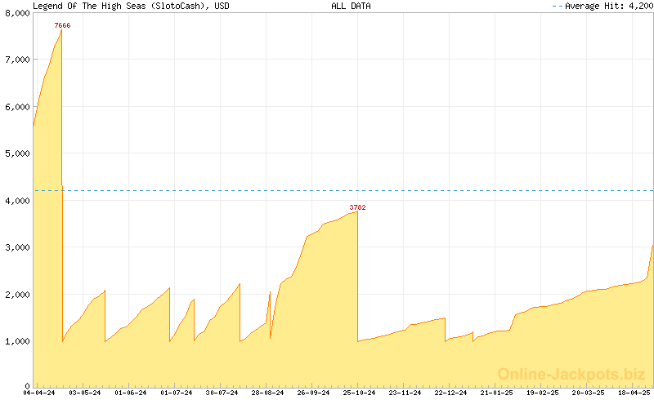Click the 4,000 y-axis label
Screen dimensions: 654x400
pyautogui.click(x=17, y=201)
